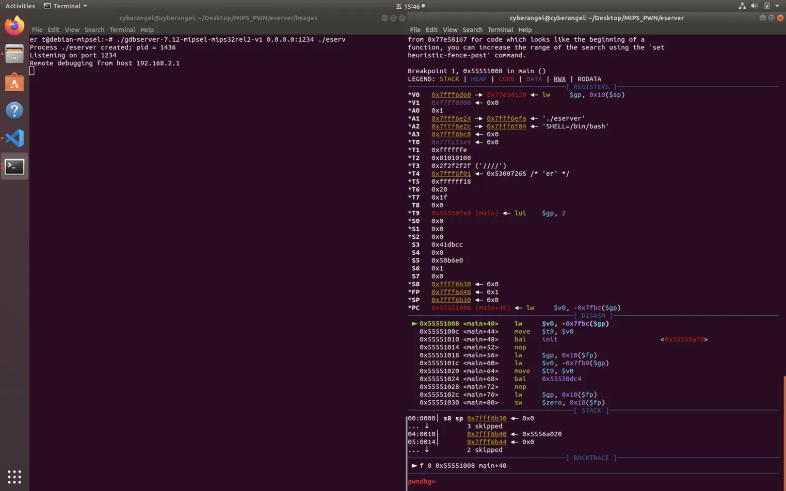Open the Help dock icon
This screenshot has width=786, height=491.
pyautogui.click(x=14, y=110)
